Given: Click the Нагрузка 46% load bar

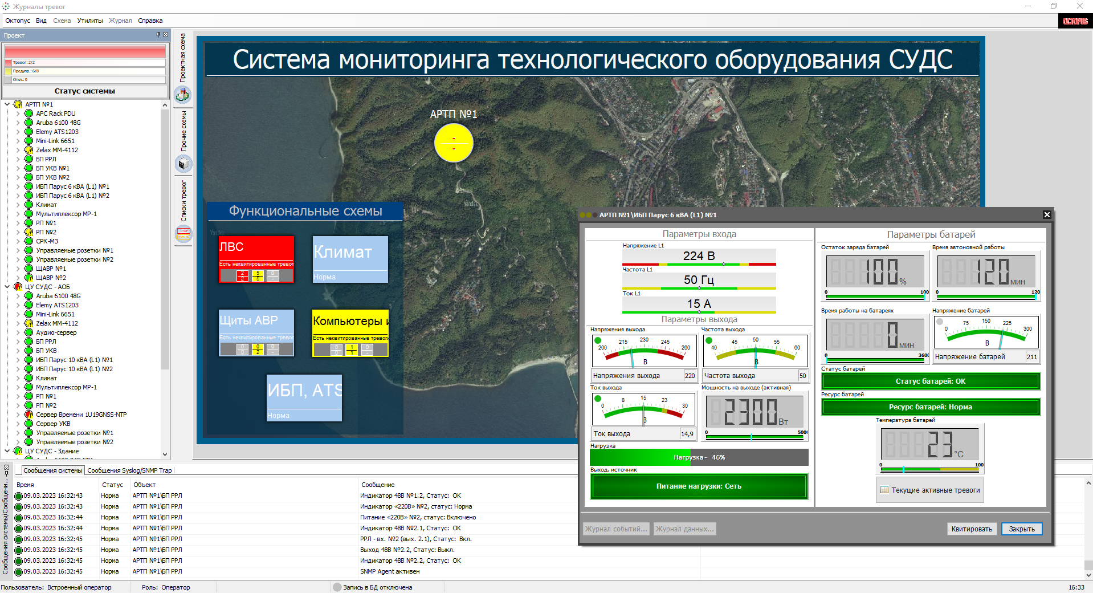Looking at the screenshot, I should coord(699,457).
